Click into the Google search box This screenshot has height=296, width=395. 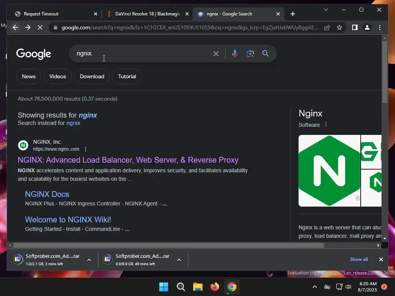tap(143, 54)
